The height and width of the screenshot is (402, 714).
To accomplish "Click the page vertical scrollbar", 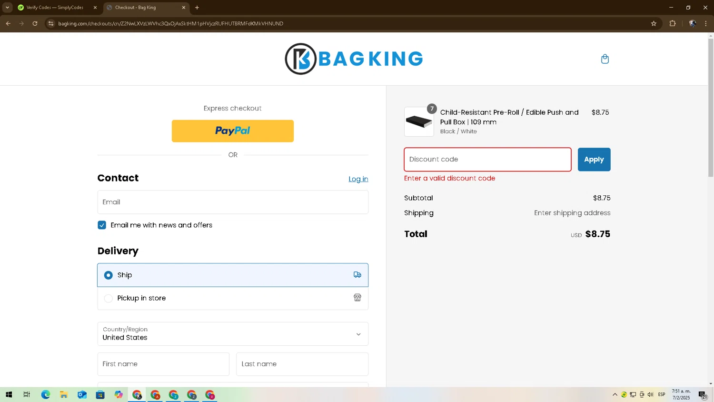I will point(711,108).
